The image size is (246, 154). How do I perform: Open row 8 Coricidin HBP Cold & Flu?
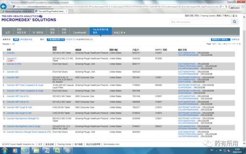[18, 96]
